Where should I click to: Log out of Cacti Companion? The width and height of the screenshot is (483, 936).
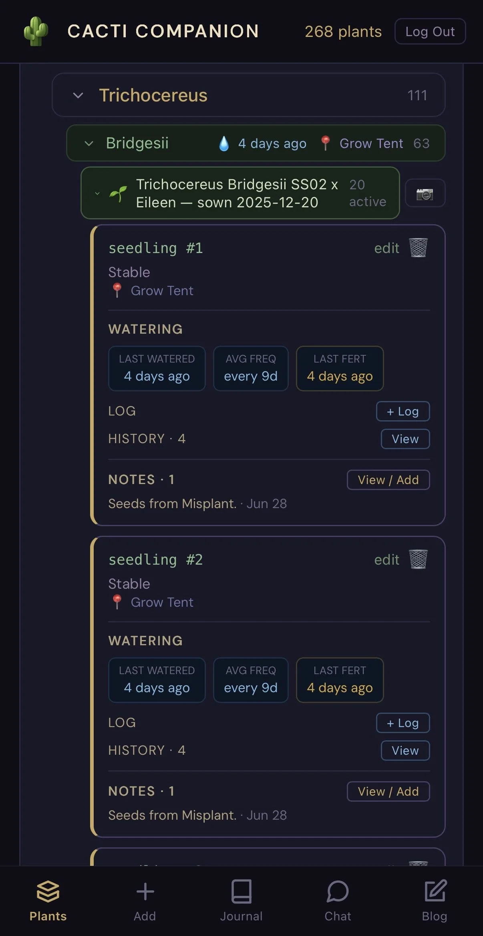[430, 31]
